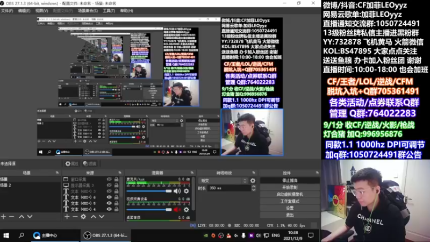Hide the 文本 (GDI+) 5 source

click(x=109, y=203)
